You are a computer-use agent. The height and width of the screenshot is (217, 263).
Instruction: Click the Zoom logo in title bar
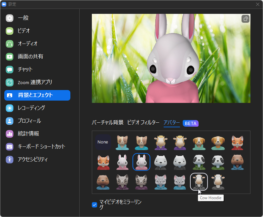(x=4, y=4)
